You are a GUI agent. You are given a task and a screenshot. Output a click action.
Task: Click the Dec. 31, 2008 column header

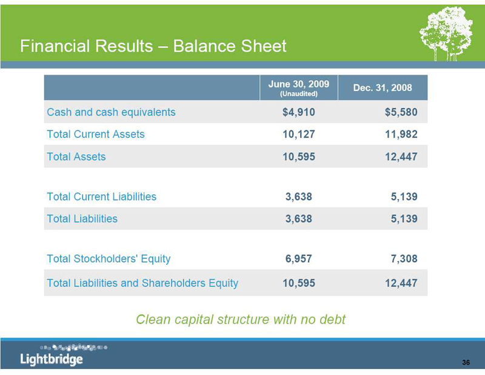tap(382, 88)
